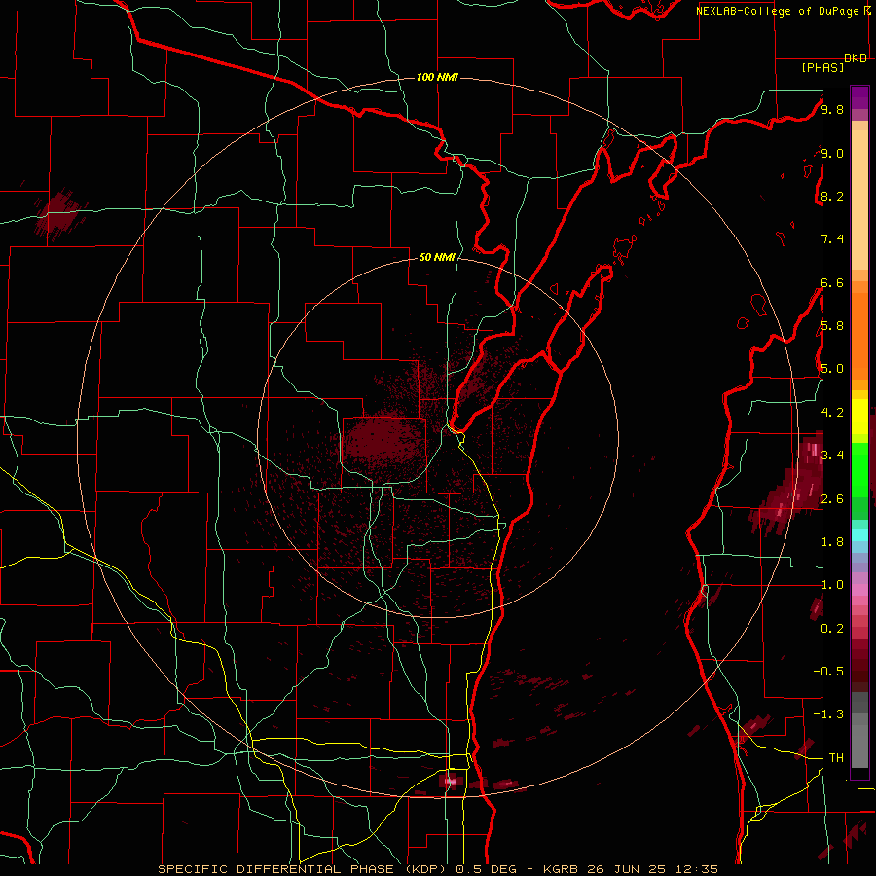The image size is (876, 876).
Task: Click the 0.2 value on the color scale
Action: point(832,629)
